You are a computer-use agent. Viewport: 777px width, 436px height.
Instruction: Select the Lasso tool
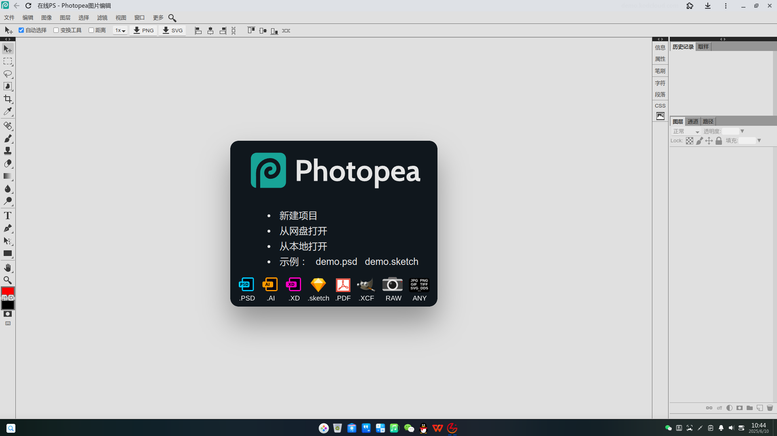point(8,74)
